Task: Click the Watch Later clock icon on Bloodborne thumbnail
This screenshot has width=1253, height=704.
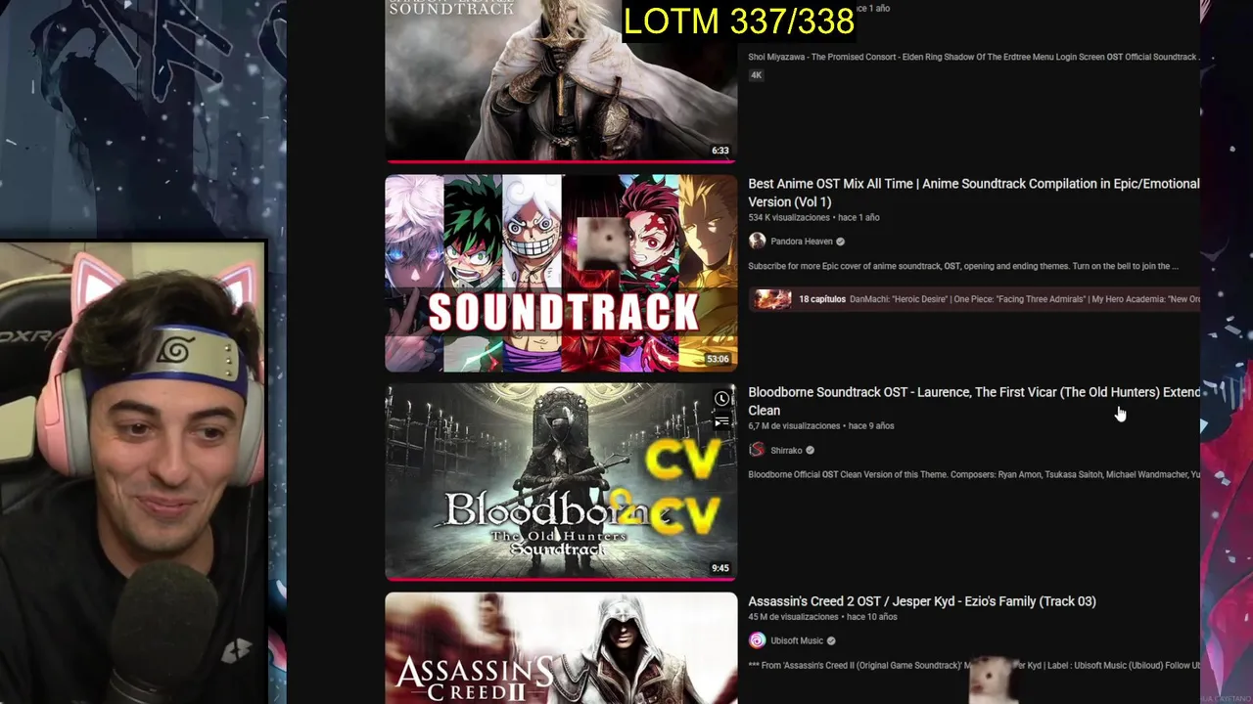Action: coord(721,399)
